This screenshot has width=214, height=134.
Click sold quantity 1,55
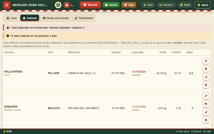point(178,108)
